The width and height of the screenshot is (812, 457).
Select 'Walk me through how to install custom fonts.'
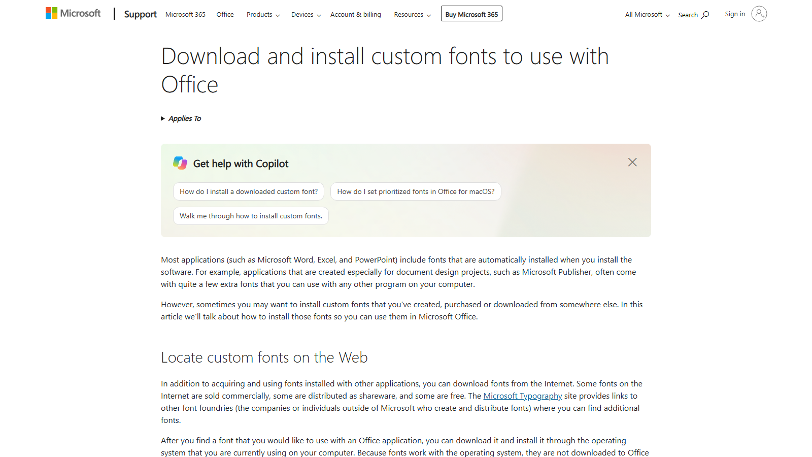click(251, 216)
